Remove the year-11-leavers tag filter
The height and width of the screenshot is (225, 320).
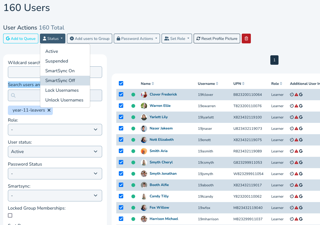point(49,110)
